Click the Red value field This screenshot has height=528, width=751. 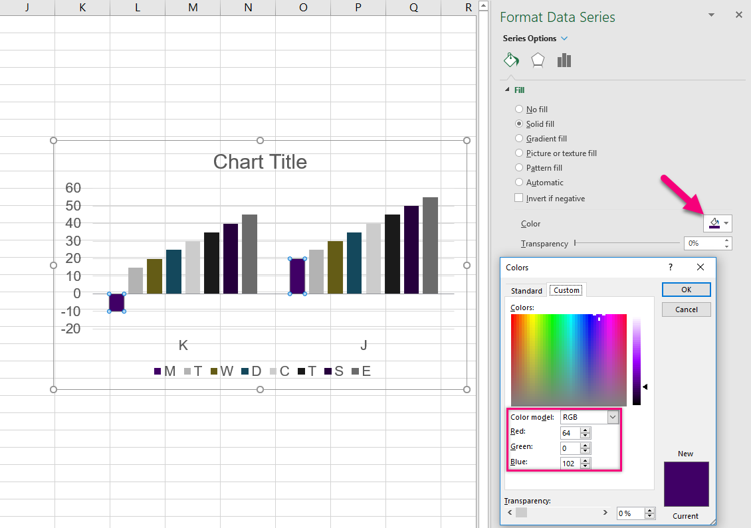[x=570, y=433]
